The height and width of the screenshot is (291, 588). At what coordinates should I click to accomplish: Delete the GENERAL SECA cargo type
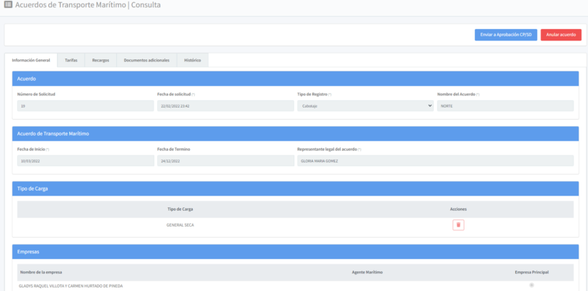[458, 225]
